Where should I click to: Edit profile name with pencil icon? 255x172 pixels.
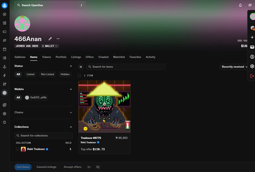tap(50, 39)
